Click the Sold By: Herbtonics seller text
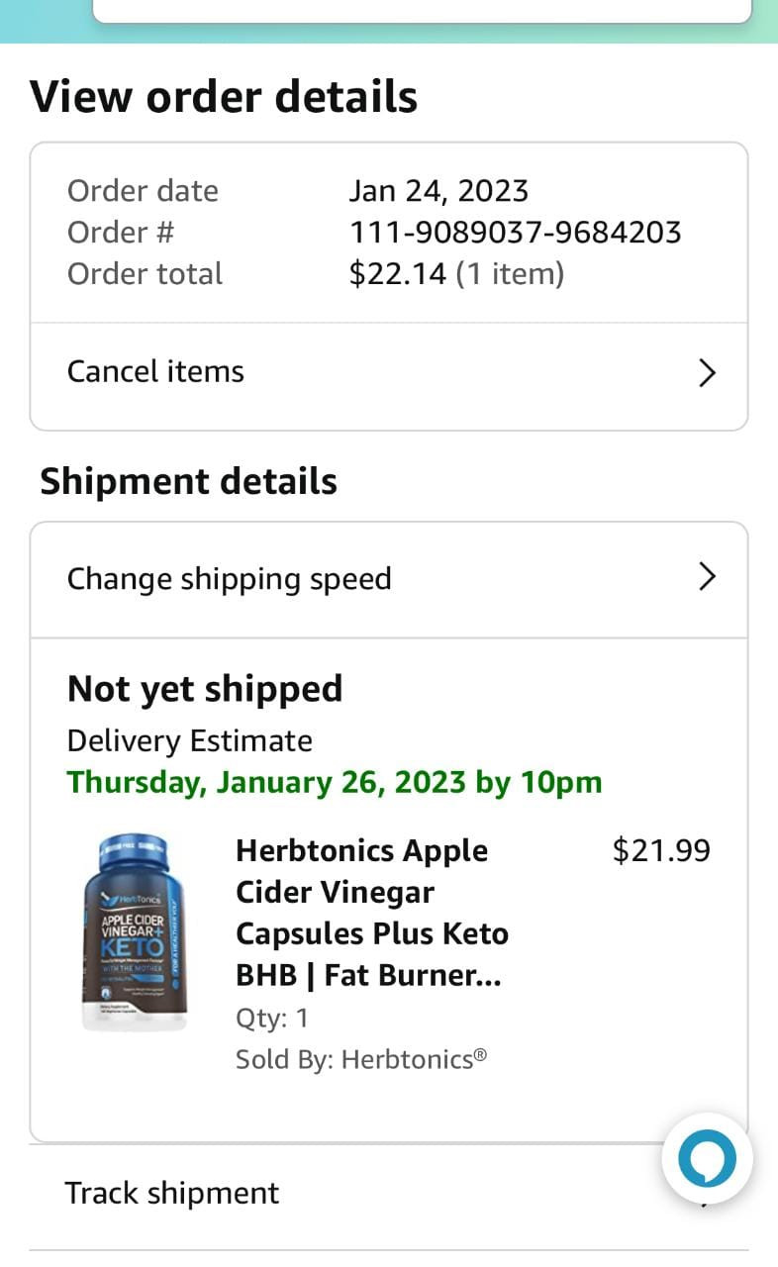Image resolution: width=778 pixels, height=1267 pixels. pyautogui.click(x=361, y=1060)
